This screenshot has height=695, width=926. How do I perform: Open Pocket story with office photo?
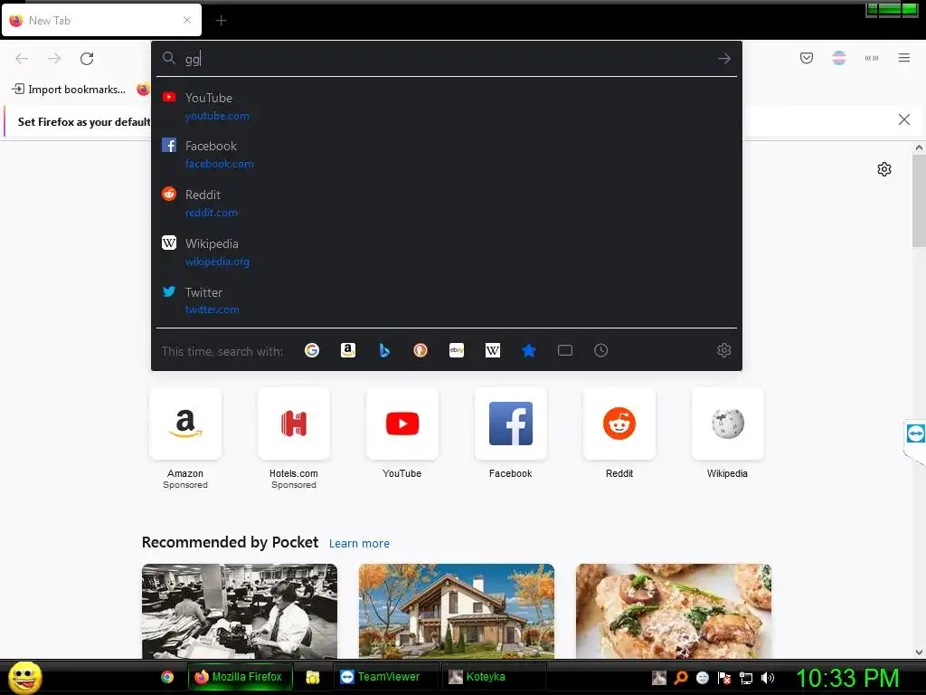(240, 611)
